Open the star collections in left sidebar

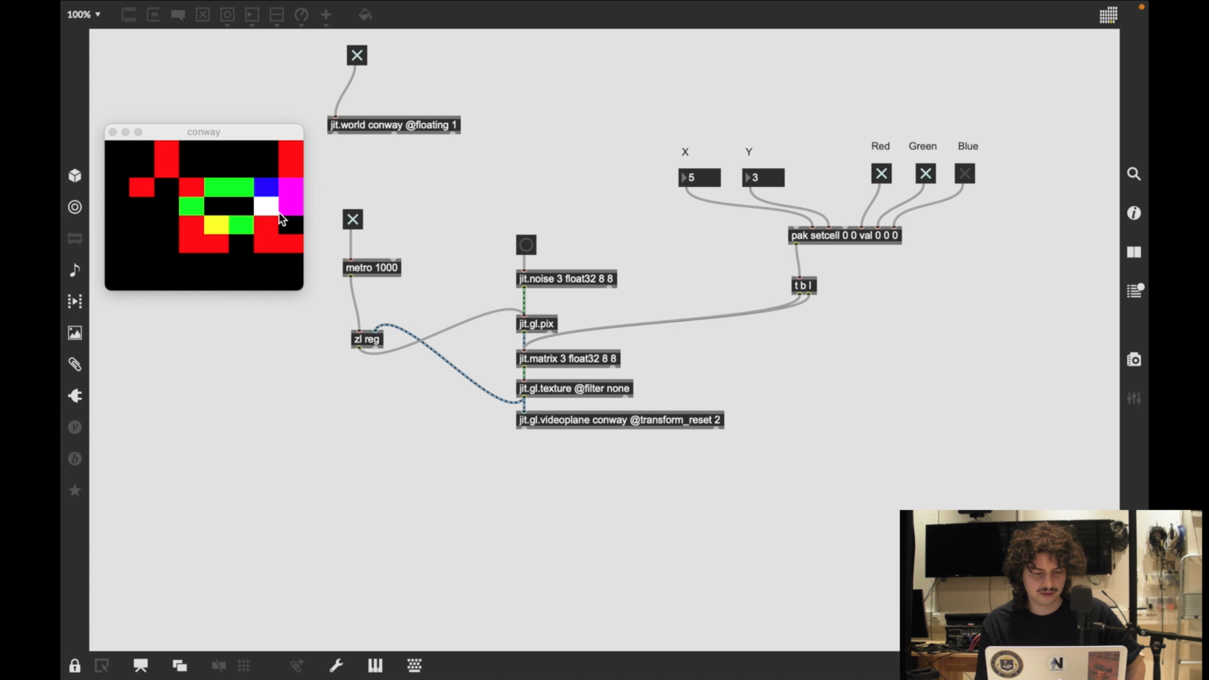click(75, 490)
